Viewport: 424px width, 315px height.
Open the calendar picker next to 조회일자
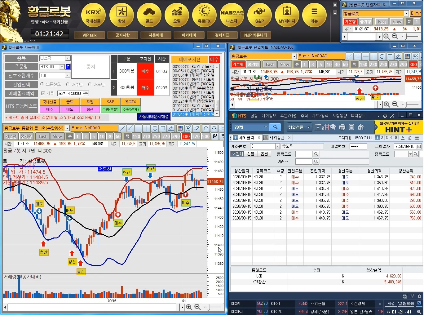[x=419, y=146]
